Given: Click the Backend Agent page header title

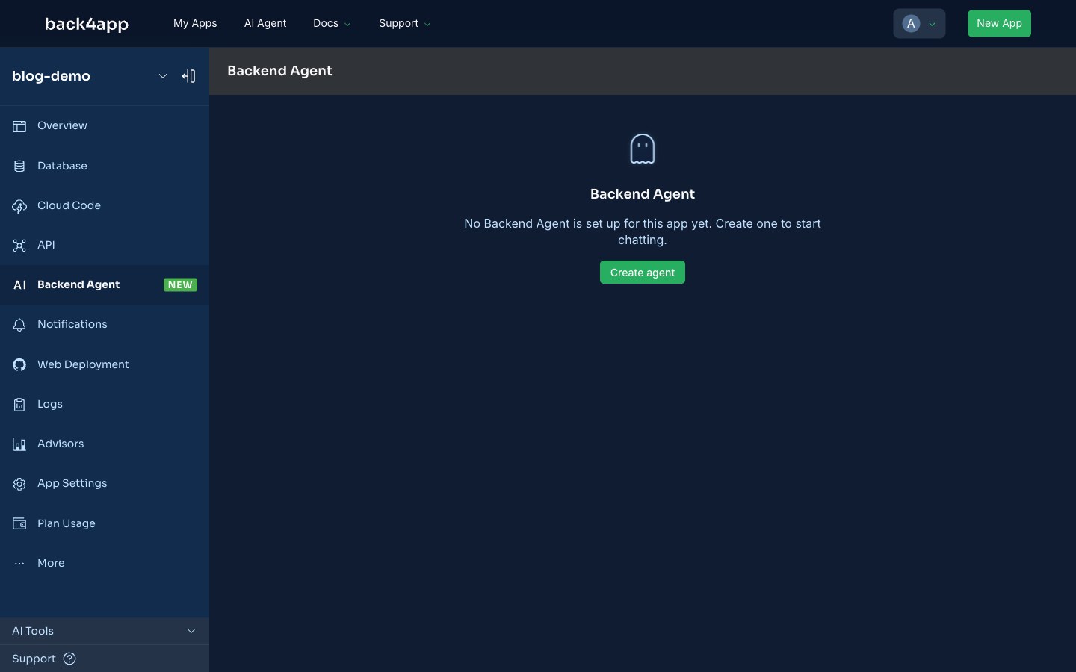Looking at the screenshot, I should click(279, 71).
